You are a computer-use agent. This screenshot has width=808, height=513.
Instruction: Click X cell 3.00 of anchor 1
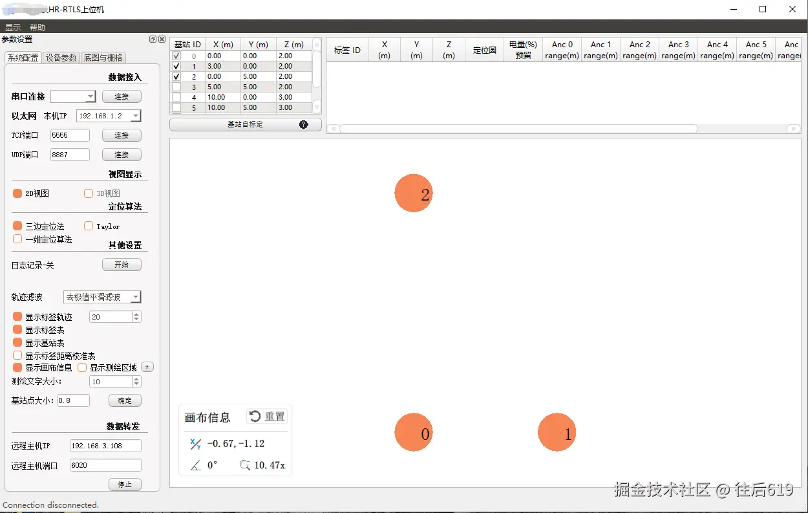[223, 66]
